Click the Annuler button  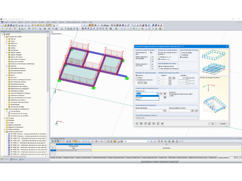pyautogui.click(x=223, y=124)
